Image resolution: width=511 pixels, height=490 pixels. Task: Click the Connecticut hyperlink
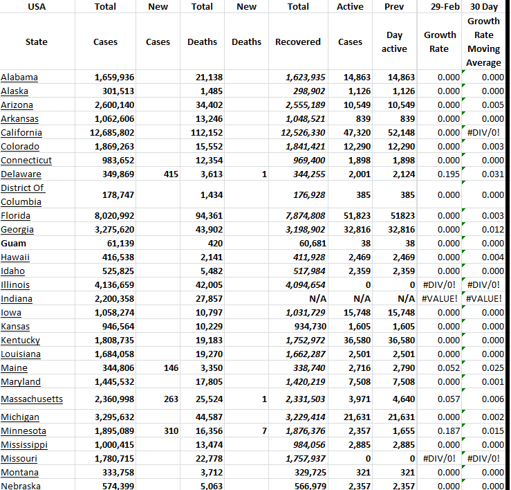pos(26,160)
